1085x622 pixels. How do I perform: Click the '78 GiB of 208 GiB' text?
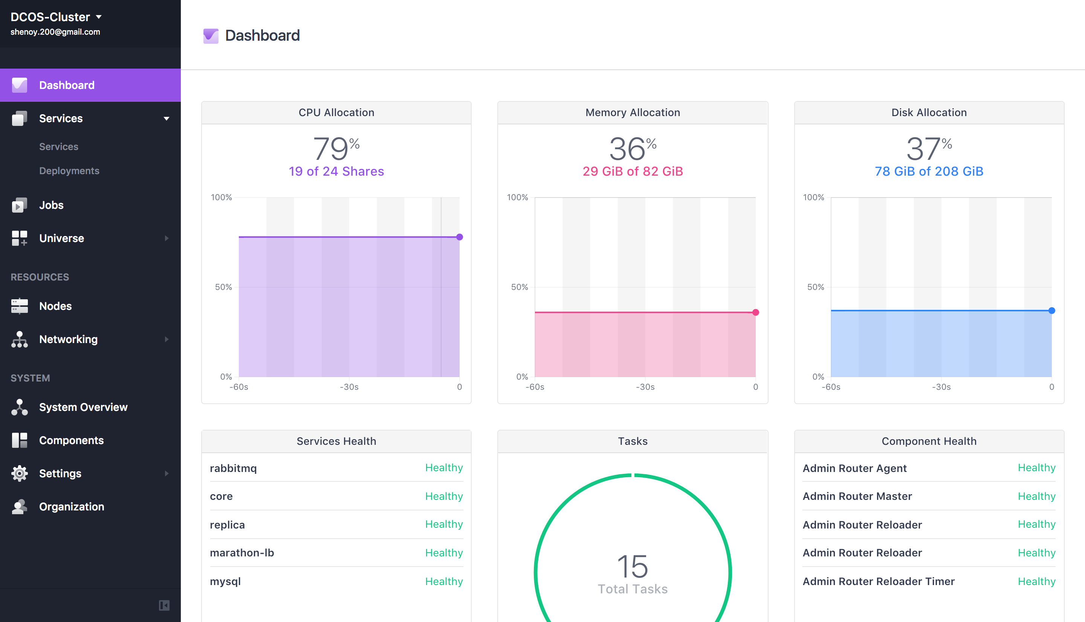929,171
